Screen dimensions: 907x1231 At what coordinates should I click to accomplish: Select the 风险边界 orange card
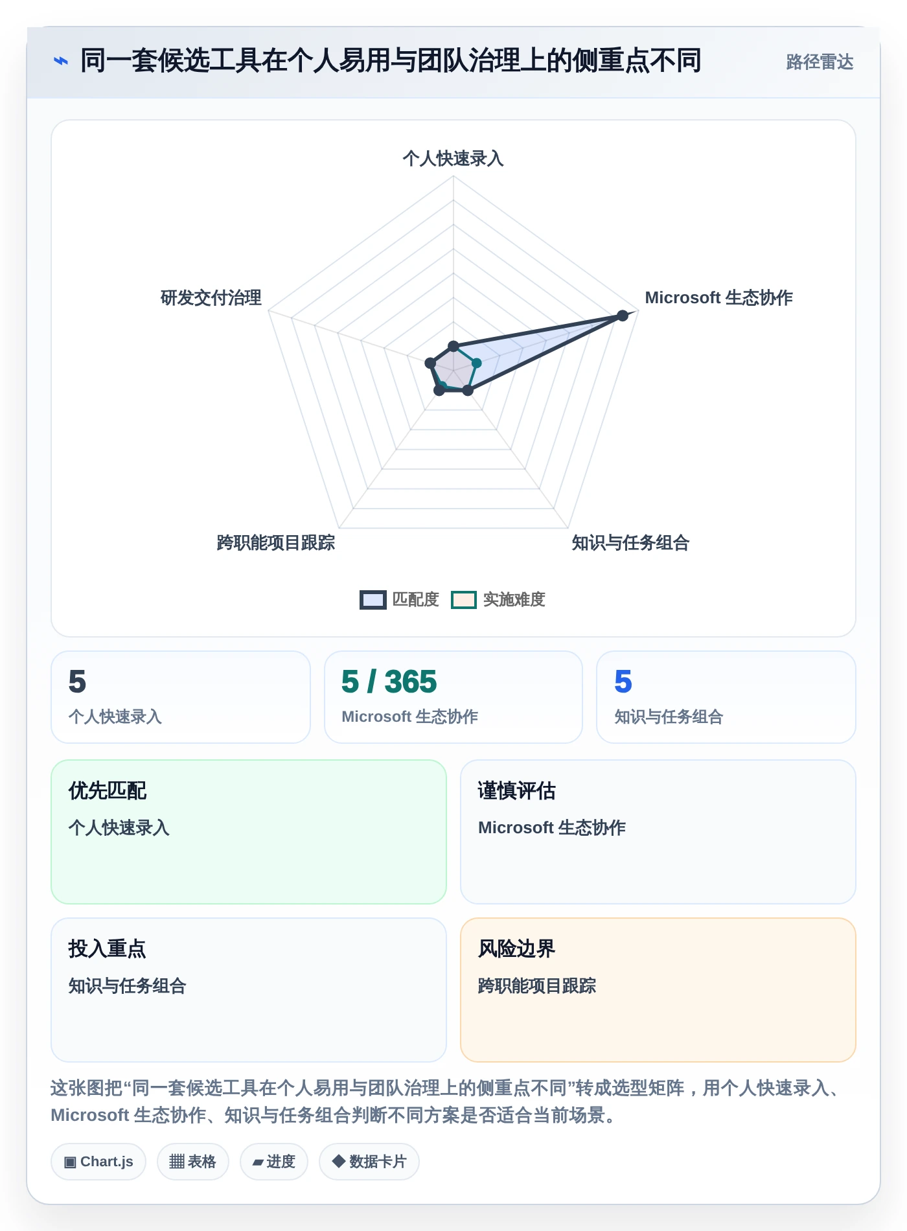(x=658, y=990)
